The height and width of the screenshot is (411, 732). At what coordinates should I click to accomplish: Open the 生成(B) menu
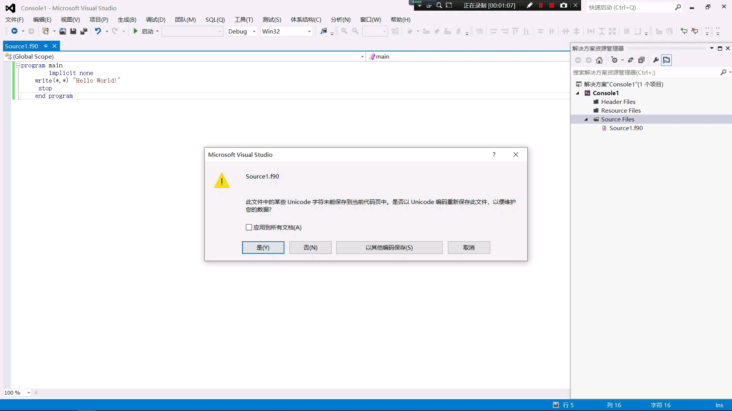[x=127, y=19]
